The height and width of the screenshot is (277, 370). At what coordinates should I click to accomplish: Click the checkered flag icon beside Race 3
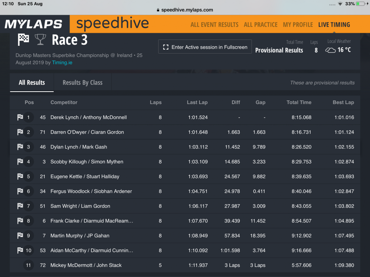[x=24, y=40]
